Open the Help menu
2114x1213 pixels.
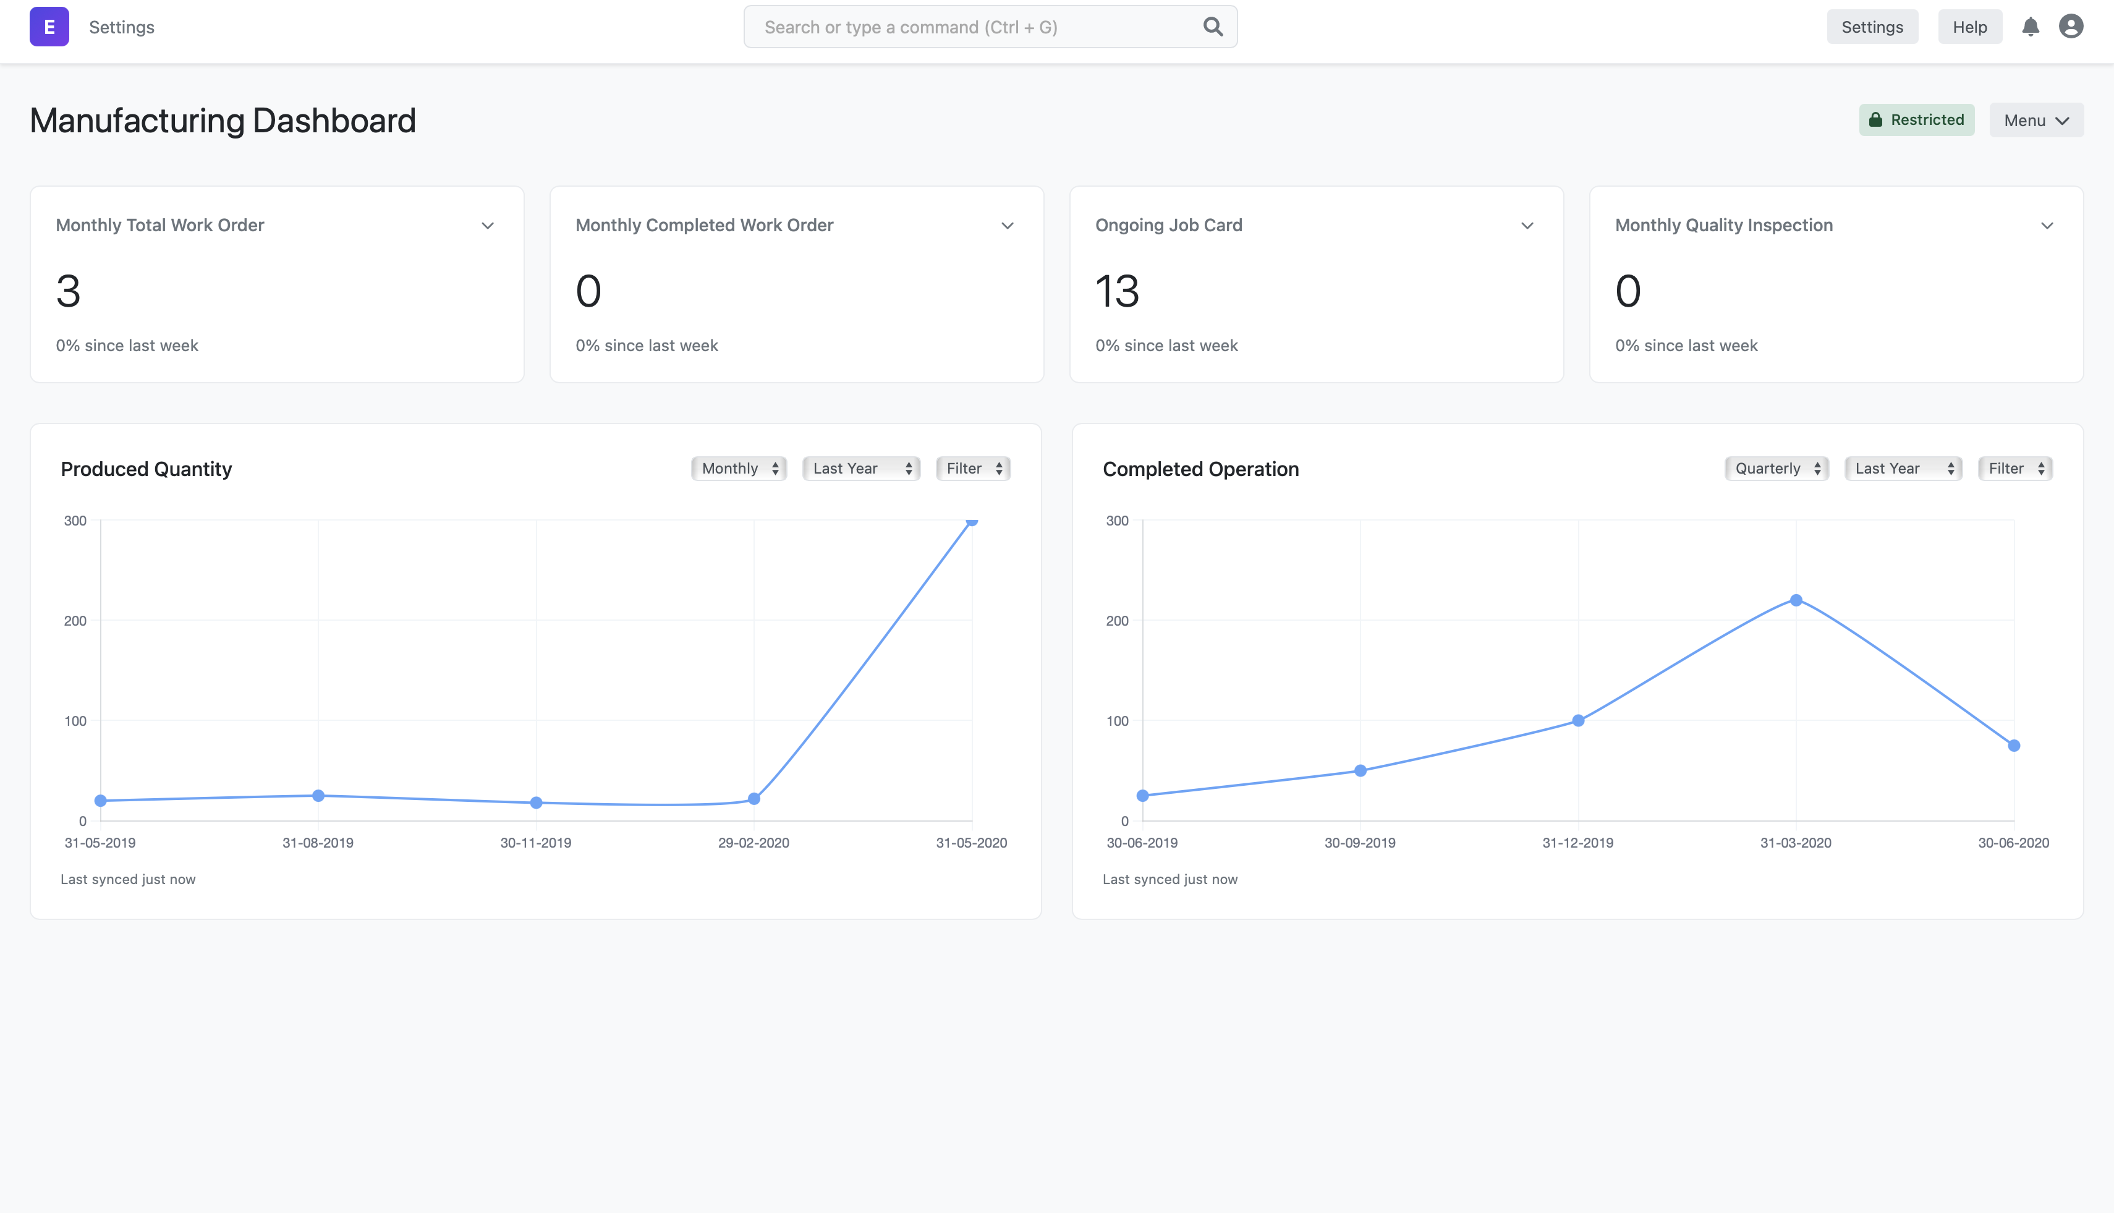pos(1969,27)
